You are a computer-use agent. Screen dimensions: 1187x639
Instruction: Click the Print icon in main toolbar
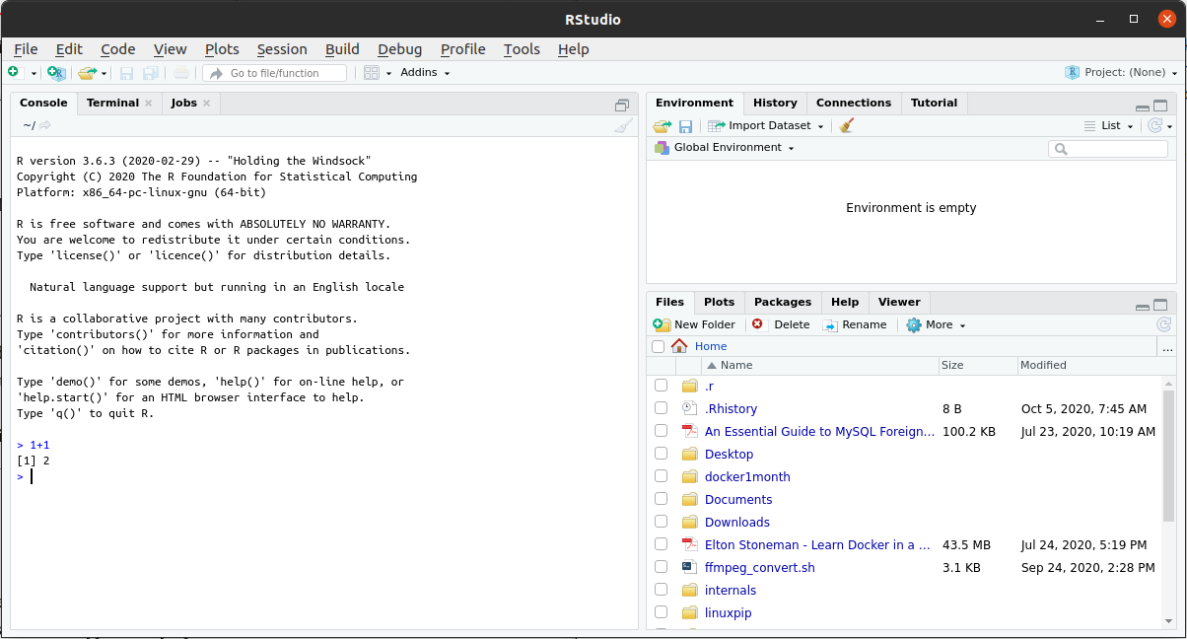(181, 73)
